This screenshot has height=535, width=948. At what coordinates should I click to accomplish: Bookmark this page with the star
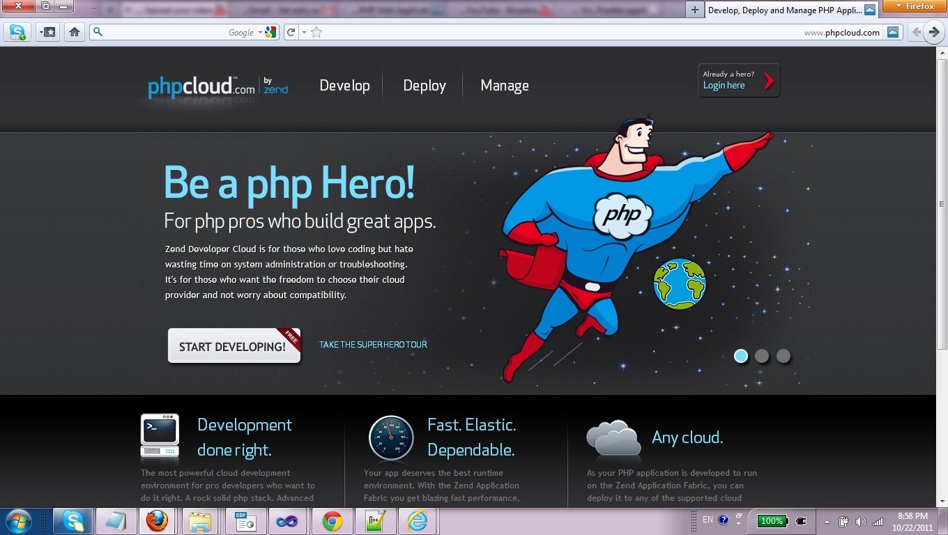click(316, 32)
